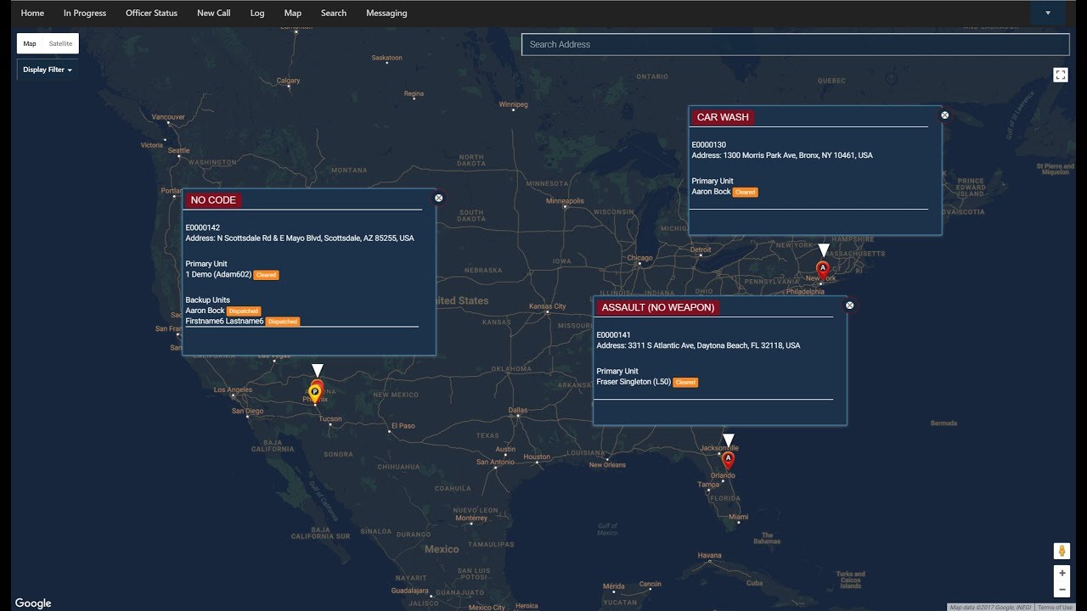Image resolution: width=1087 pixels, height=611 pixels.
Task: Open the In Progress menu
Action: coord(85,13)
